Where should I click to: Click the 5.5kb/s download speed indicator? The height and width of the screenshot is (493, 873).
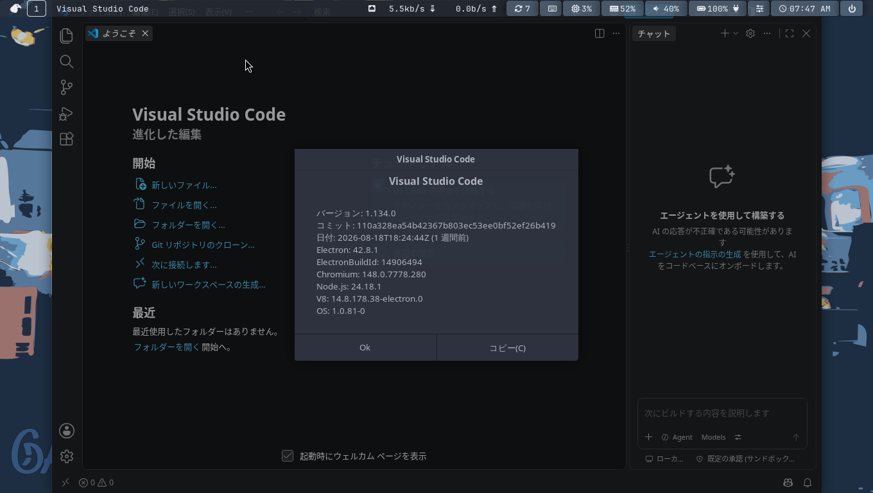[412, 9]
